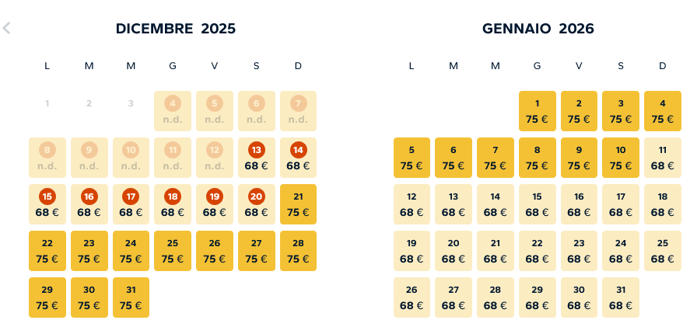Pick December 22 priced 75 €

47,251
